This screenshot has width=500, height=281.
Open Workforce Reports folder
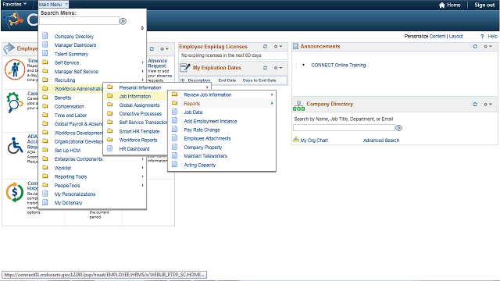[x=138, y=140]
